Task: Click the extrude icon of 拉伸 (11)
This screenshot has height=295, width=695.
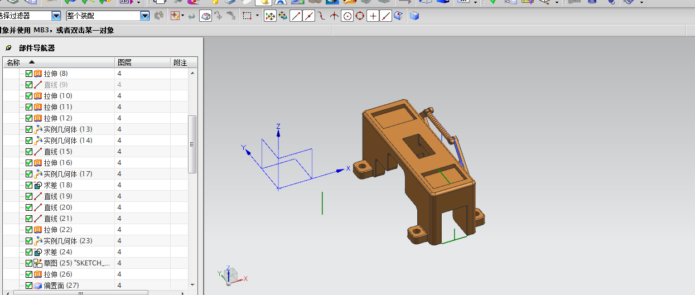Action: [38, 107]
